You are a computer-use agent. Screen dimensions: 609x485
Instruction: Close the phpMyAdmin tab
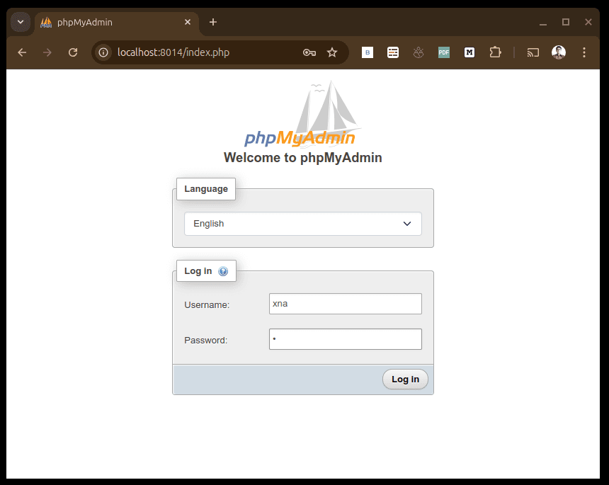[x=188, y=22]
